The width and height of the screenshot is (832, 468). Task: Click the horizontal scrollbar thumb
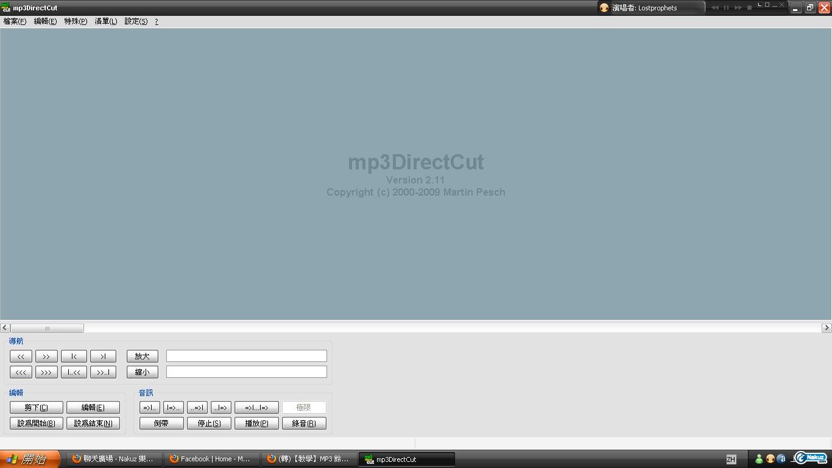(47, 328)
